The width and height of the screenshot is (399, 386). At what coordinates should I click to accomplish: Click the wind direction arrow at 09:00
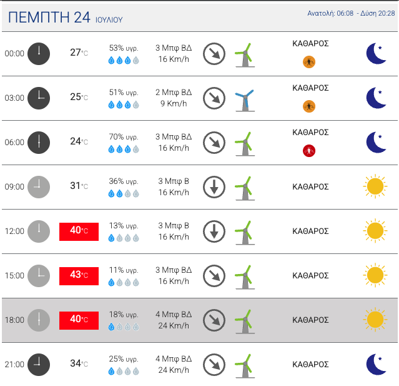click(x=214, y=186)
